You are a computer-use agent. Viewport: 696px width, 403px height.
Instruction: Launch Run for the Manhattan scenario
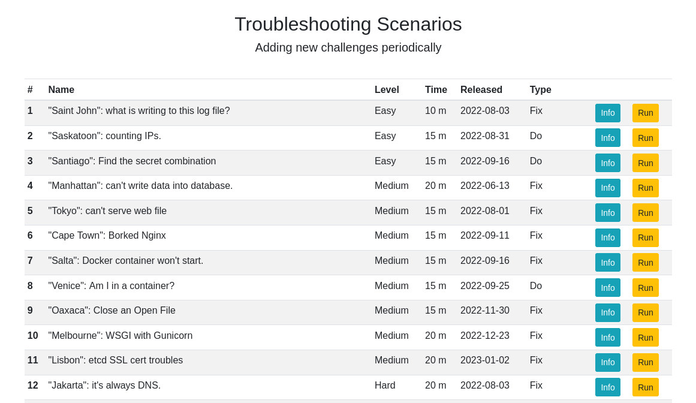point(646,188)
